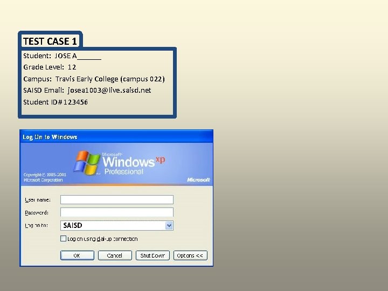
Task: Click the copyright 1985-2001 notice
Action: pyautogui.click(x=45, y=177)
